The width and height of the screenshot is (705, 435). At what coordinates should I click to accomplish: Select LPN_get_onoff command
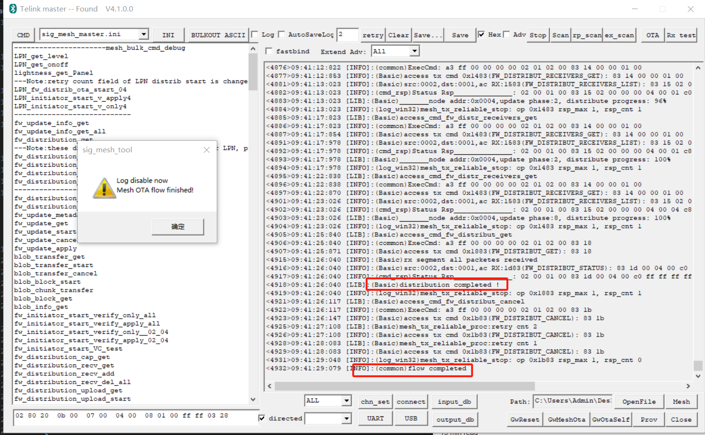41,64
